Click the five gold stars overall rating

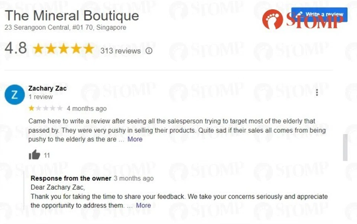coord(63,49)
